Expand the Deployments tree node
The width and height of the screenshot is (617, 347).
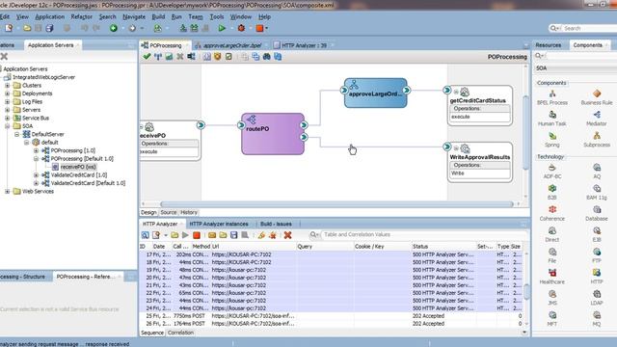click(x=7, y=93)
